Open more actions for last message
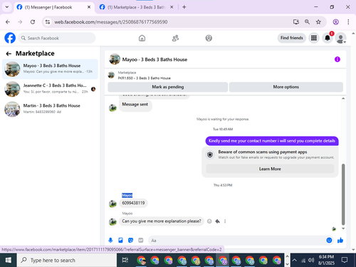Image resolution: width=356 pixels, height=267 pixels. (225, 221)
